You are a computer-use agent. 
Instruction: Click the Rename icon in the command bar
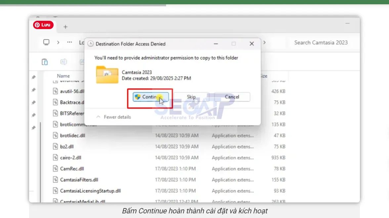64,62
